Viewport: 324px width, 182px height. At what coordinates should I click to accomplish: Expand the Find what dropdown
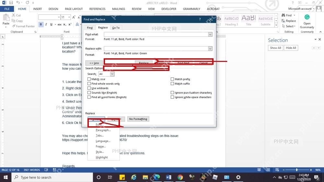[210, 35]
